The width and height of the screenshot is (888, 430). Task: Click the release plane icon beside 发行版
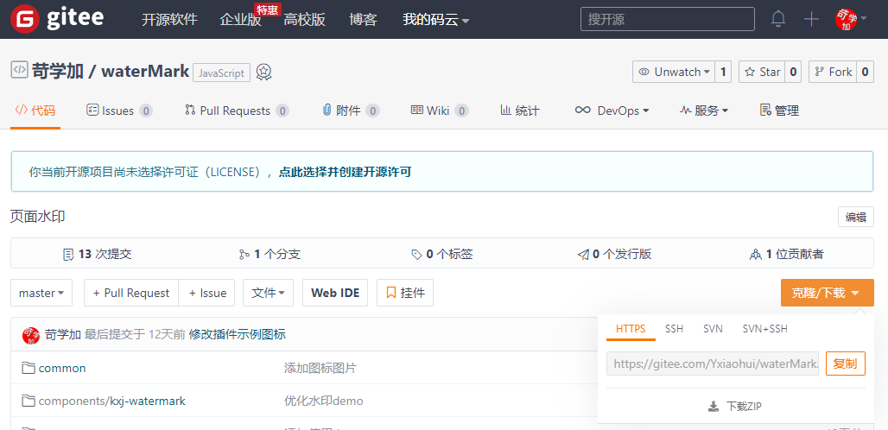click(x=583, y=255)
